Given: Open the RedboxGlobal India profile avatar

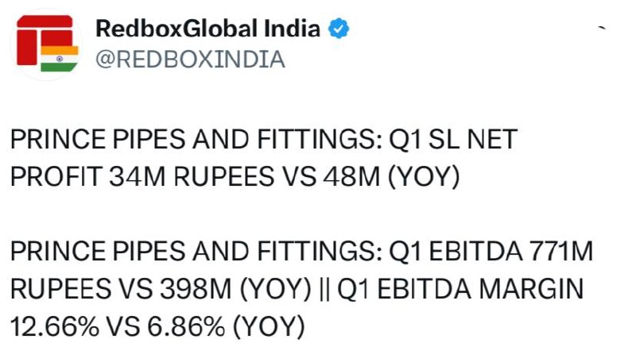Looking at the screenshot, I should click(46, 44).
